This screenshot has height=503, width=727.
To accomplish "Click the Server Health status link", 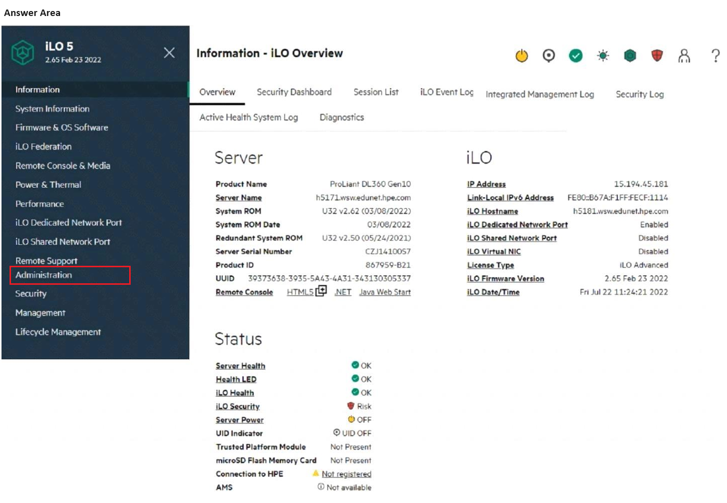I will pyautogui.click(x=241, y=366).
